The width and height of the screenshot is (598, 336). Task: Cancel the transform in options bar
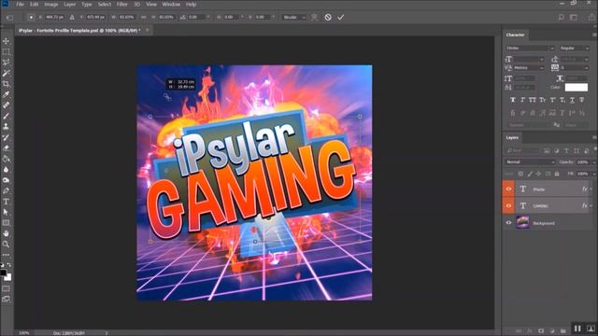coord(328,17)
